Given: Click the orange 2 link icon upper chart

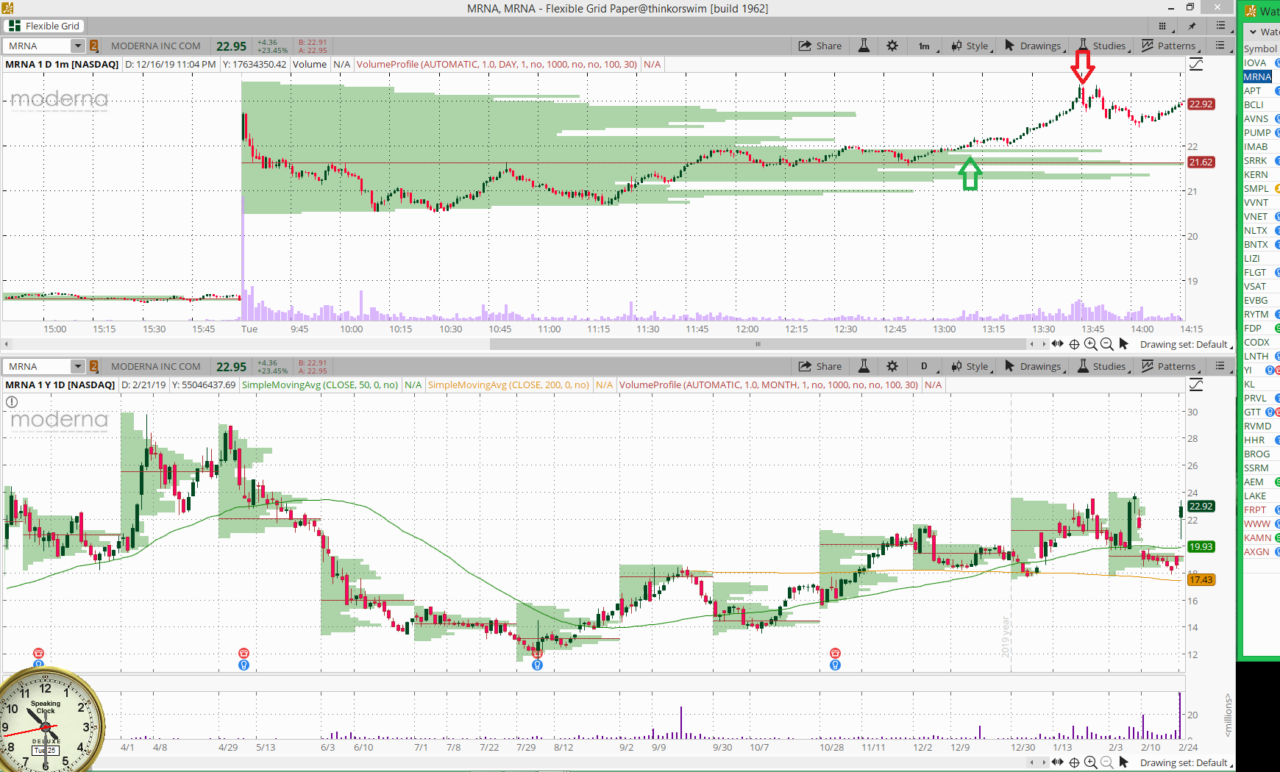Looking at the screenshot, I should pos(94,46).
